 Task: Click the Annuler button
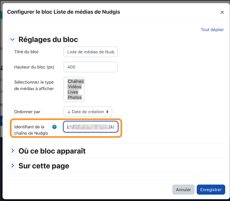pyautogui.click(x=183, y=190)
